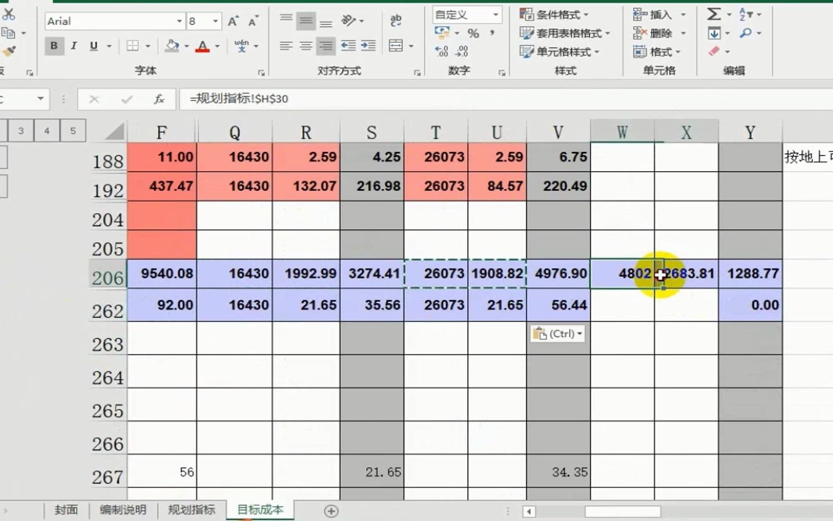
Task: Click the Clear eraser icon
Action: [714, 51]
